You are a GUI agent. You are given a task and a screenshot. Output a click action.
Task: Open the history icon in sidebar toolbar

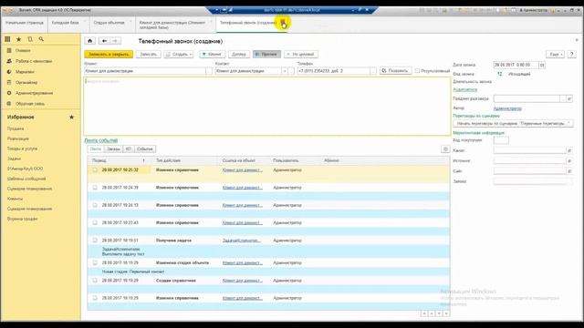click(30, 39)
